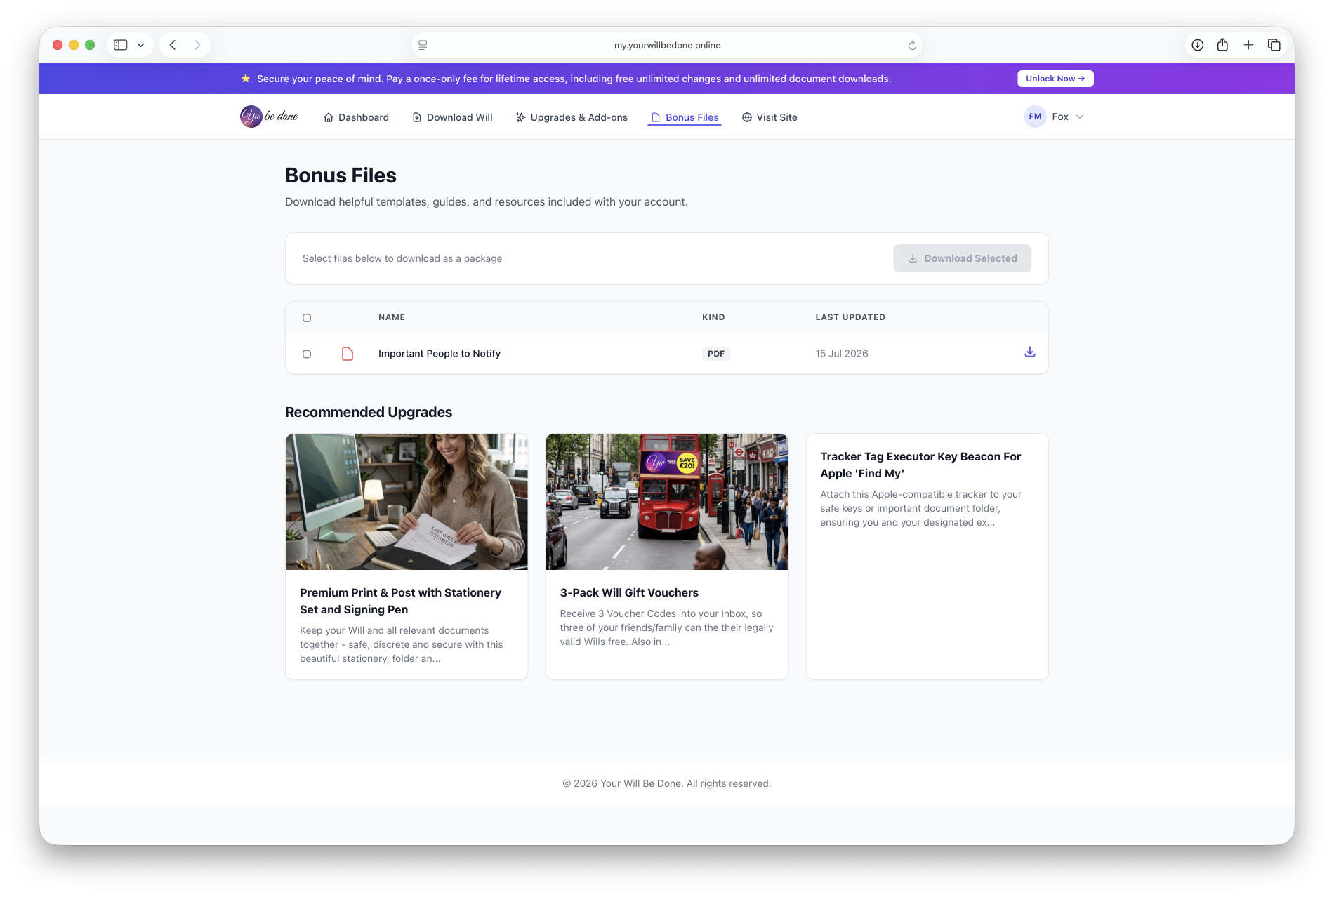Click the Your Will Be Done logo
1334x897 pixels.
269,117
